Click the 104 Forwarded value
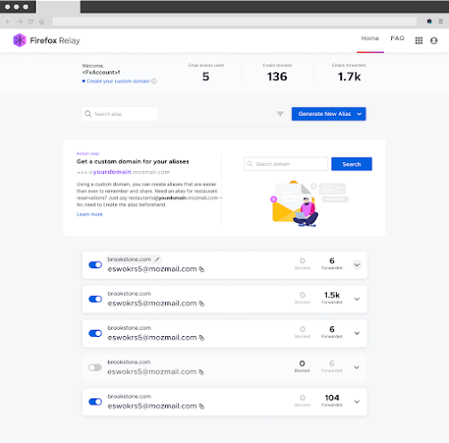449x443 pixels. [332, 398]
